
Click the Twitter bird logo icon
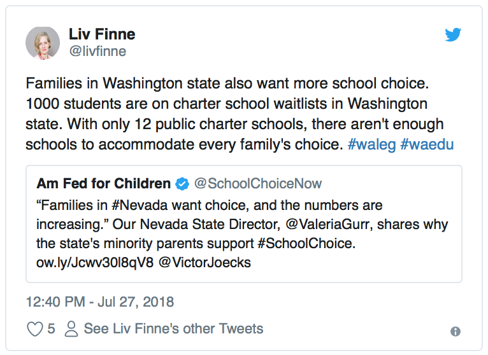(453, 34)
